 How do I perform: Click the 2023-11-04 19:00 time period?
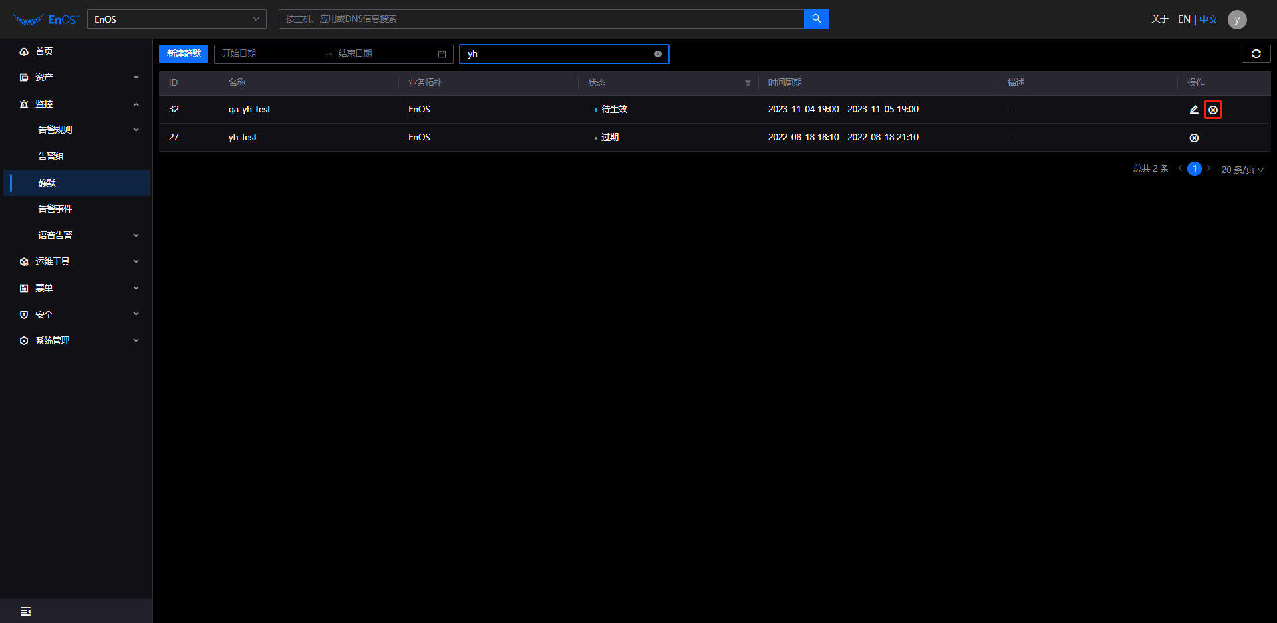pos(843,110)
